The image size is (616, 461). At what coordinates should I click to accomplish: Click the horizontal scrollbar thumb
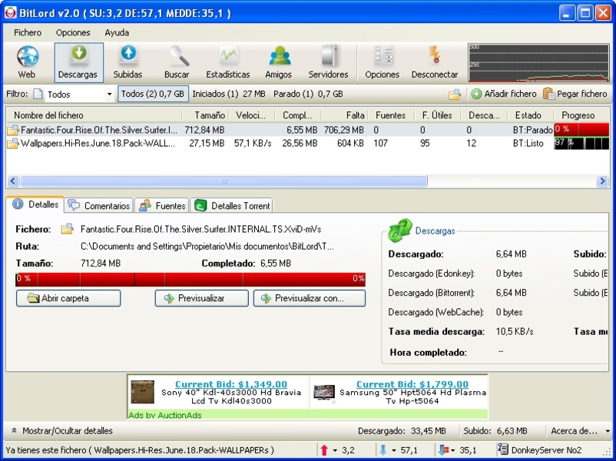pyautogui.click(x=224, y=181)
